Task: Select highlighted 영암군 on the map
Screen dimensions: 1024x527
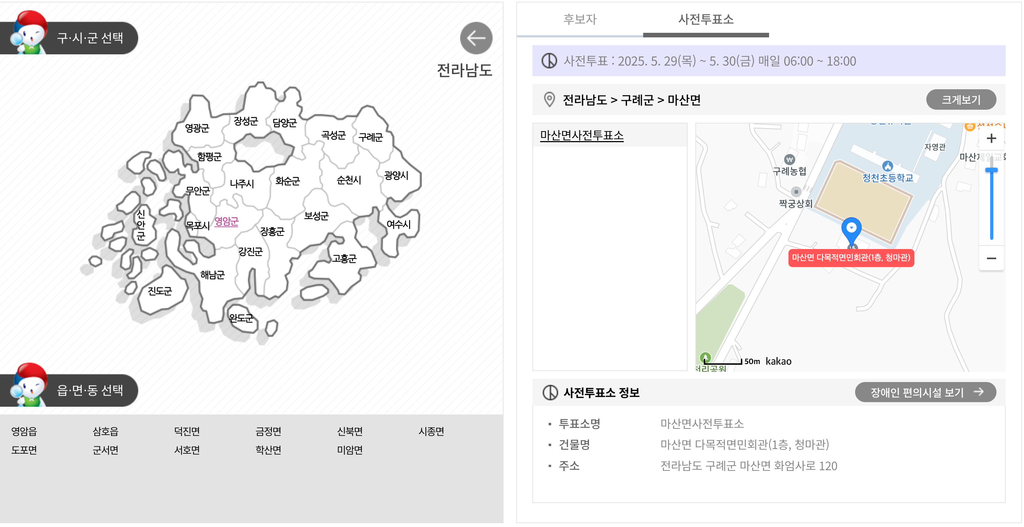Action: coord(226,221)
